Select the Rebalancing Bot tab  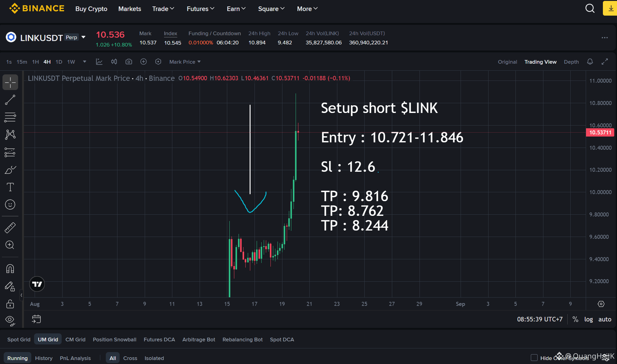[x=243, y=340]
